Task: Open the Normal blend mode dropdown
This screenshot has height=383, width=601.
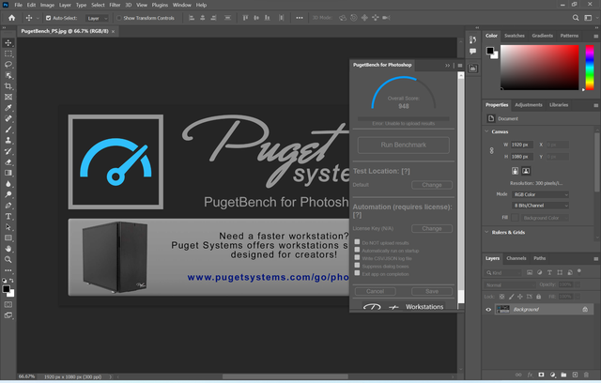Action: click(x=509, y=285)
